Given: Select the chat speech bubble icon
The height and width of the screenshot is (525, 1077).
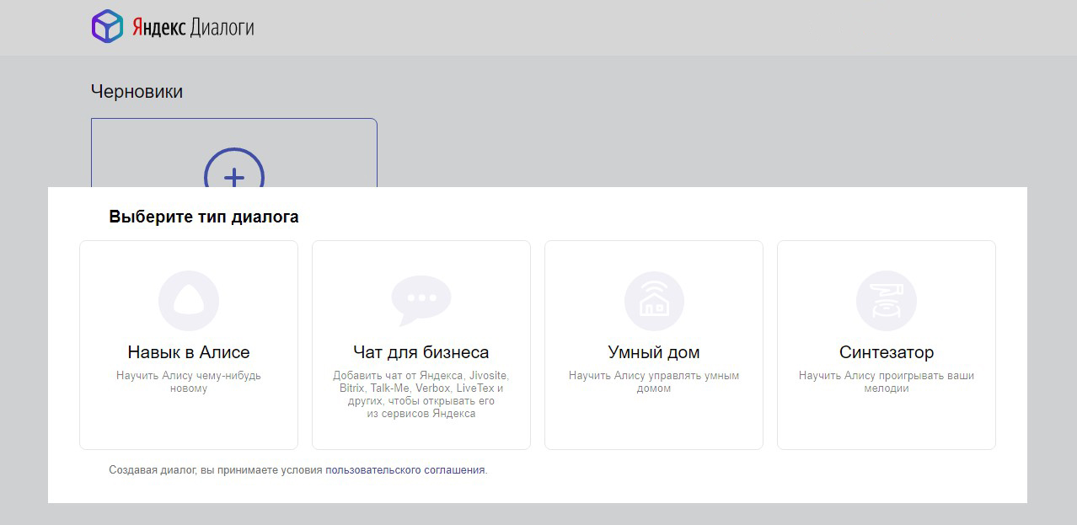Looking at the screenshot, I should (421, 300).
